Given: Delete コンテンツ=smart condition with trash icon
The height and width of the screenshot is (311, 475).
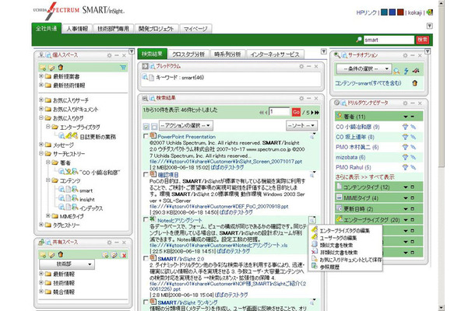Looking at the screenshot, I should 415,83.
